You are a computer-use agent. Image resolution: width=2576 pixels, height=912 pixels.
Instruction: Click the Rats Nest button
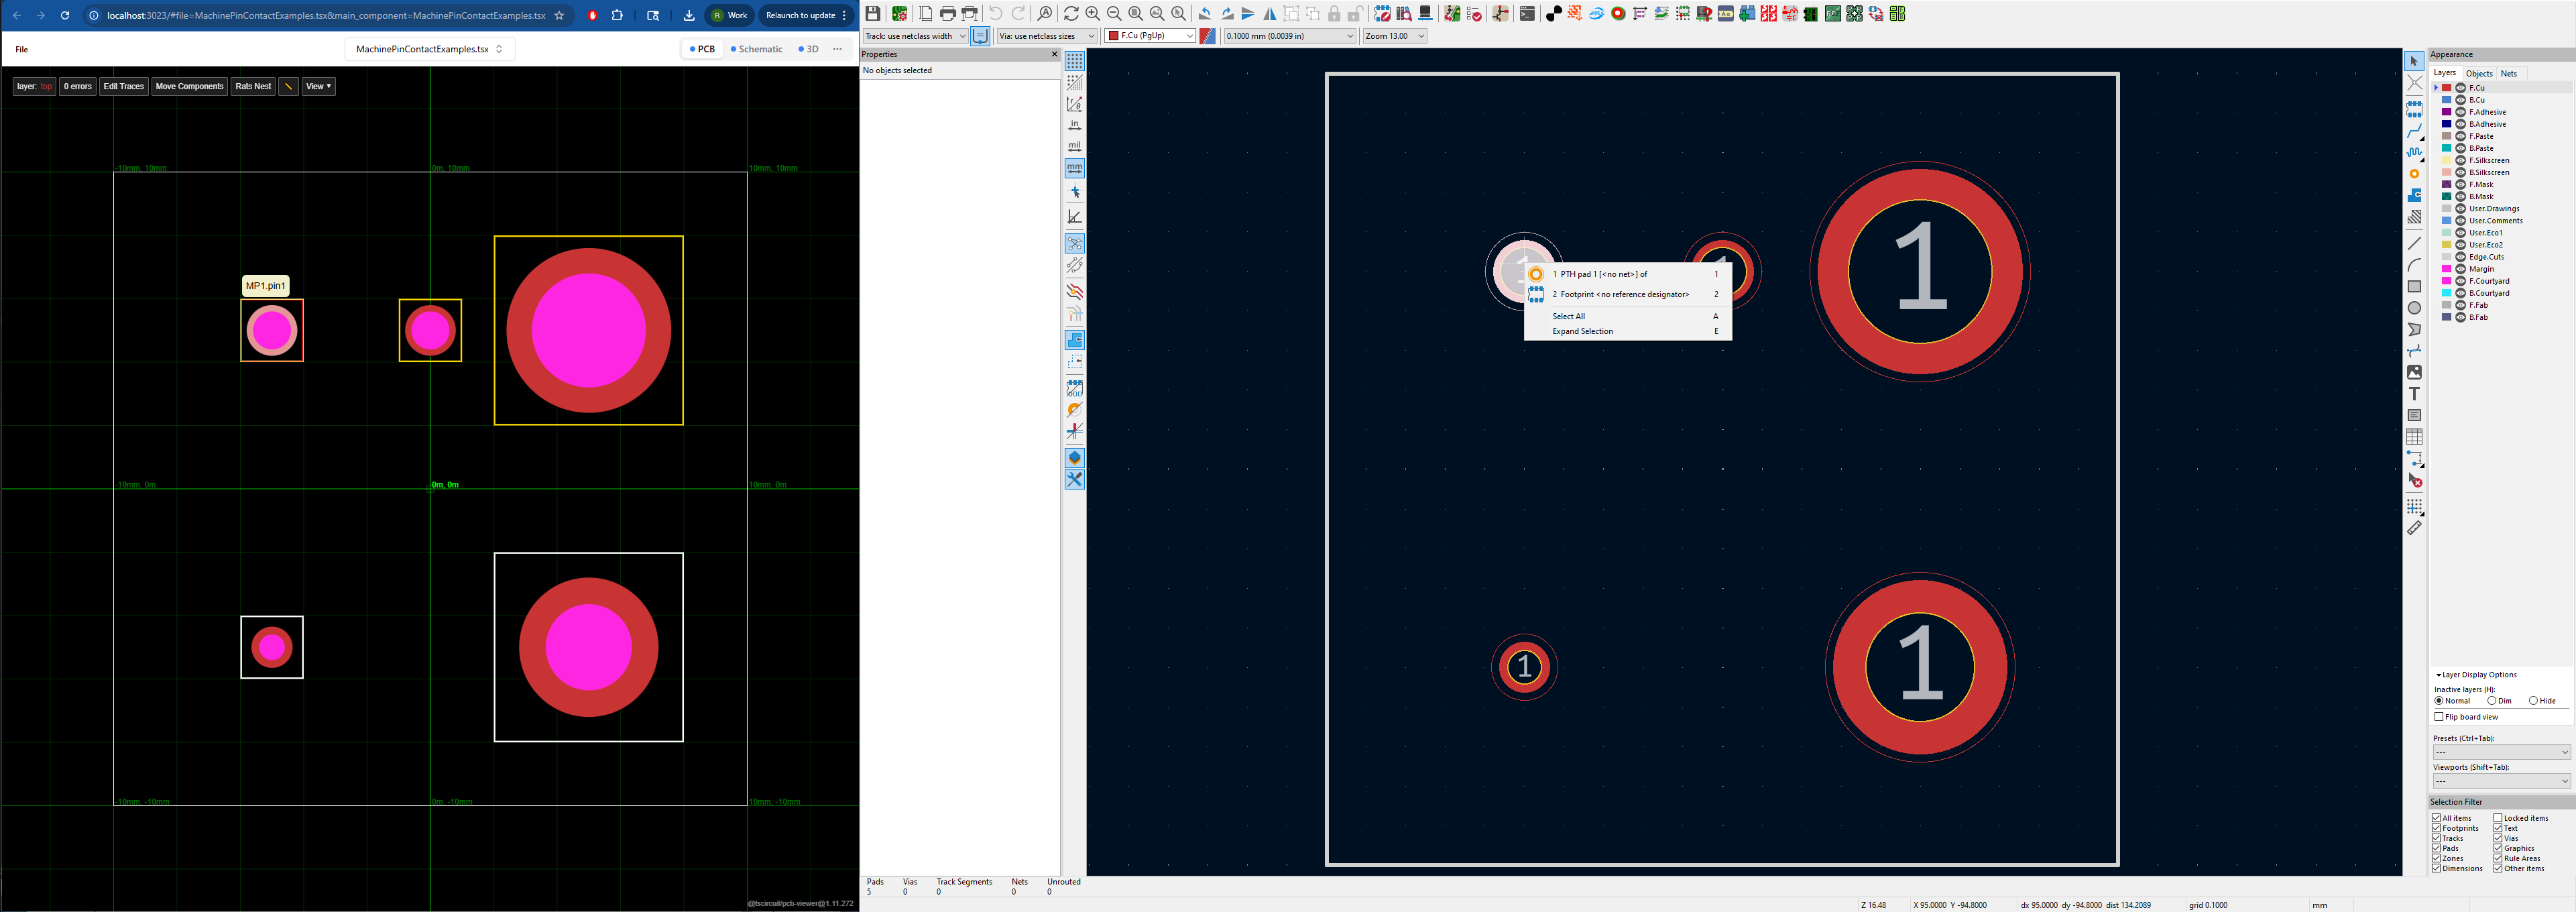point(253,87)
